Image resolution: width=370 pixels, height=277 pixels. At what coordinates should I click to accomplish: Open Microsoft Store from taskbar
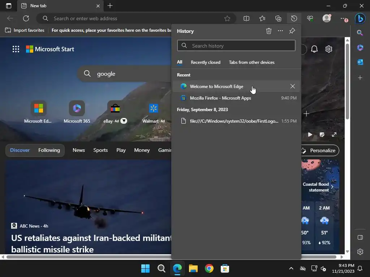pyautogui.click(x=225, y=268)
